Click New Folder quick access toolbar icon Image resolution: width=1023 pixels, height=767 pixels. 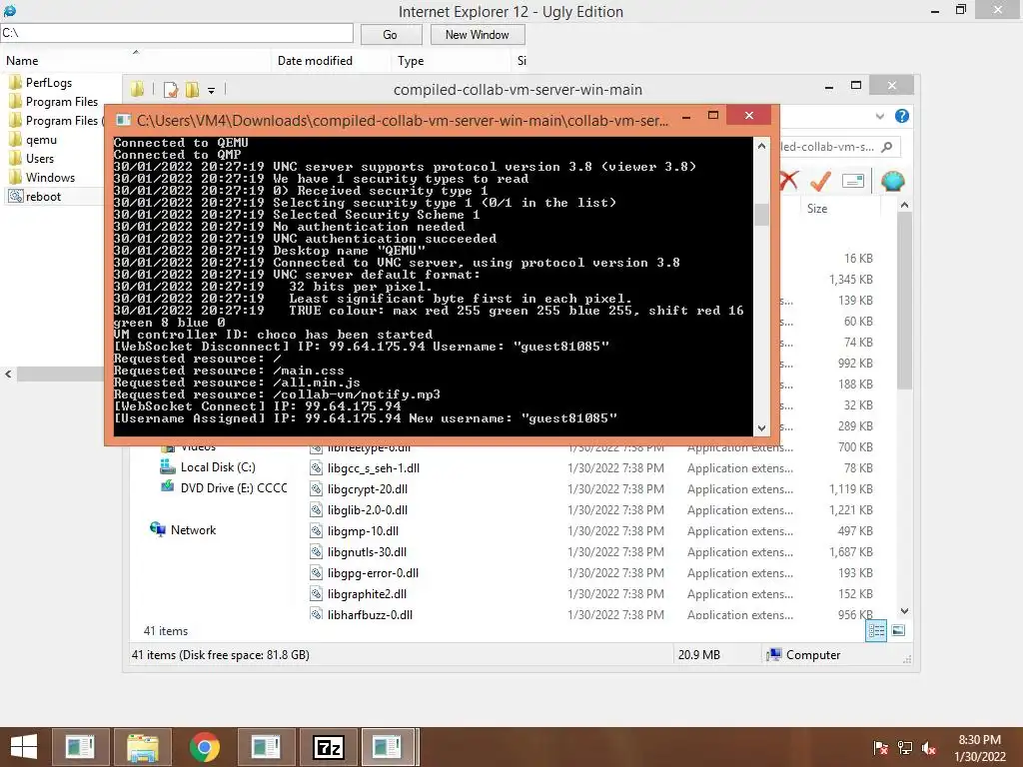pyautogui.click(x=192, y=90)
